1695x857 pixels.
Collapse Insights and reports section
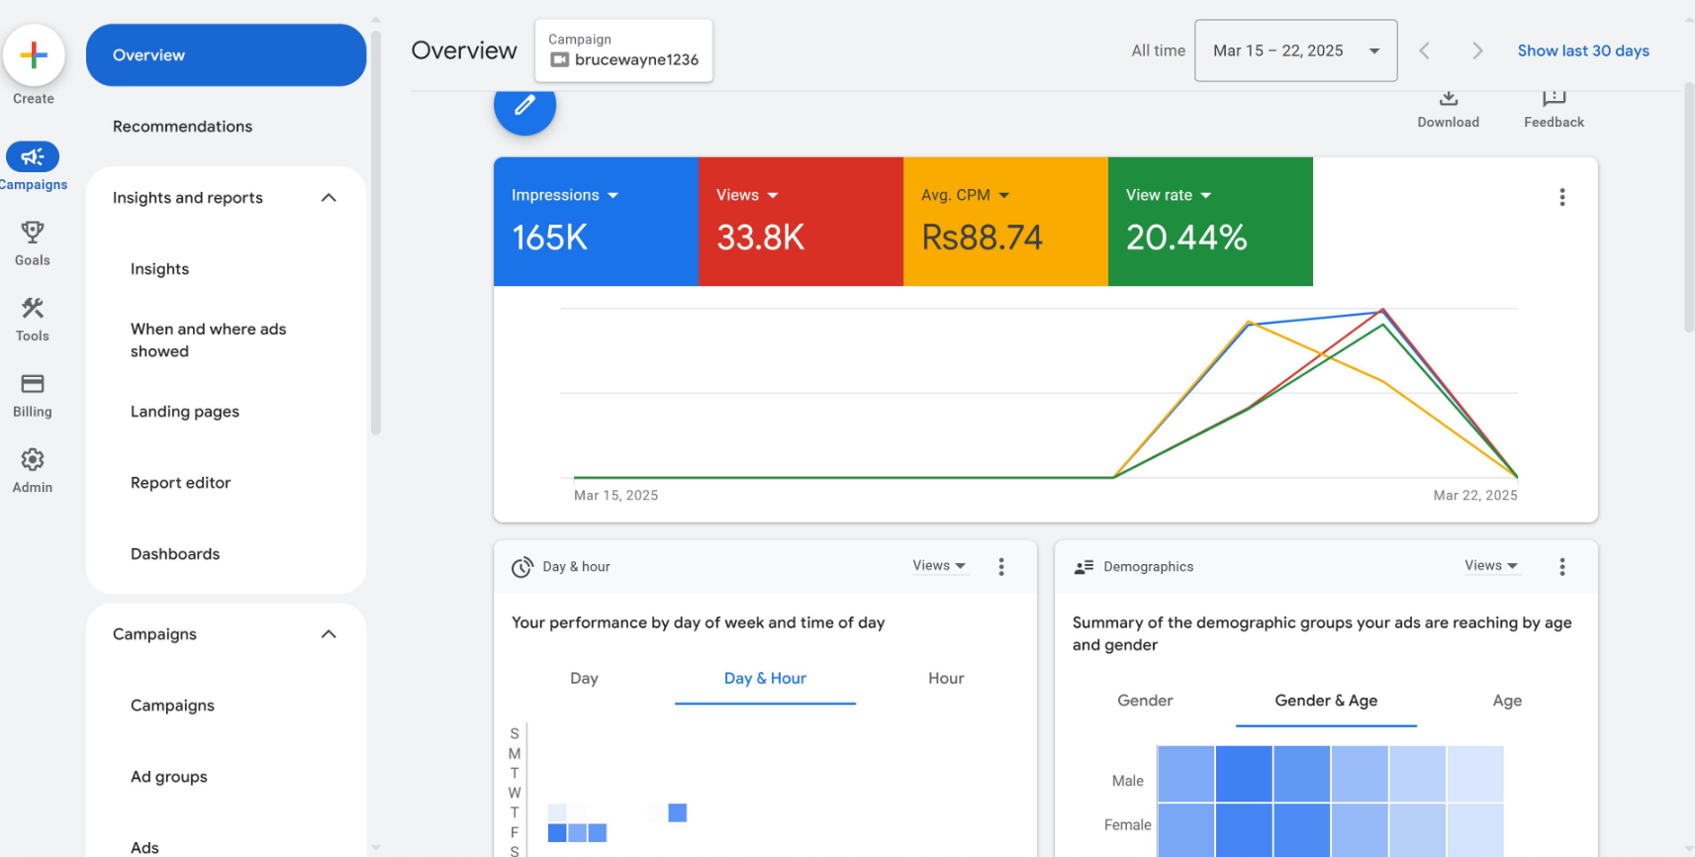(329, 198)
